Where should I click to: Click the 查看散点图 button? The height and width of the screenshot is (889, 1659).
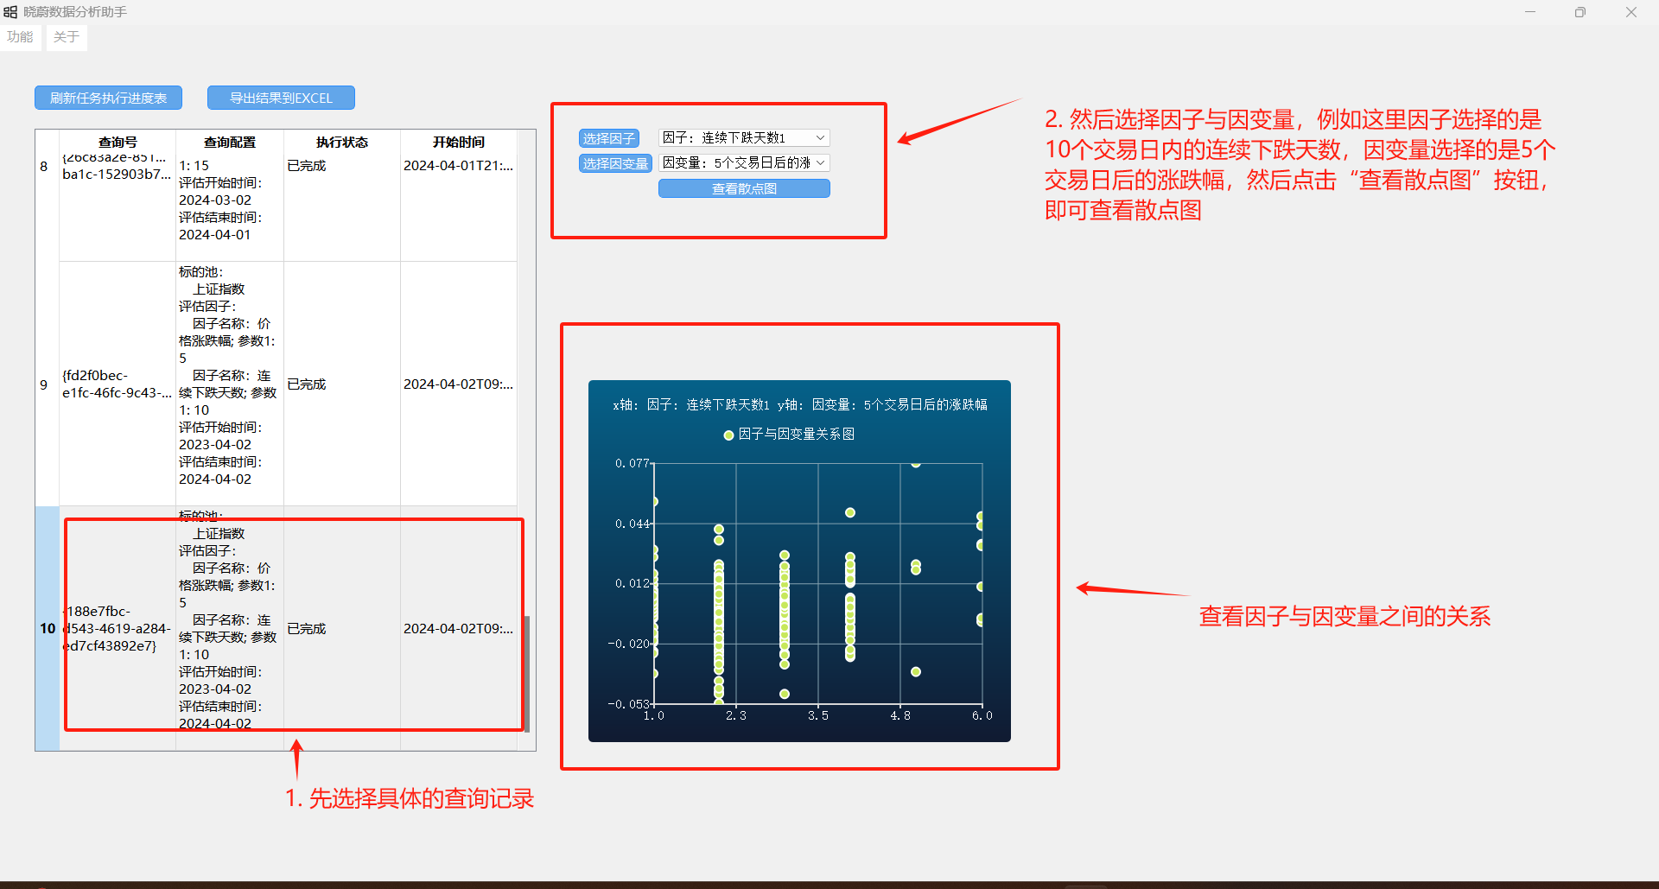744,188
